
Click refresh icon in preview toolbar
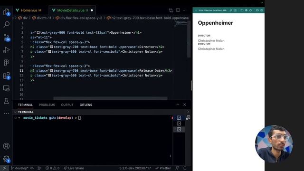(250, 10)
